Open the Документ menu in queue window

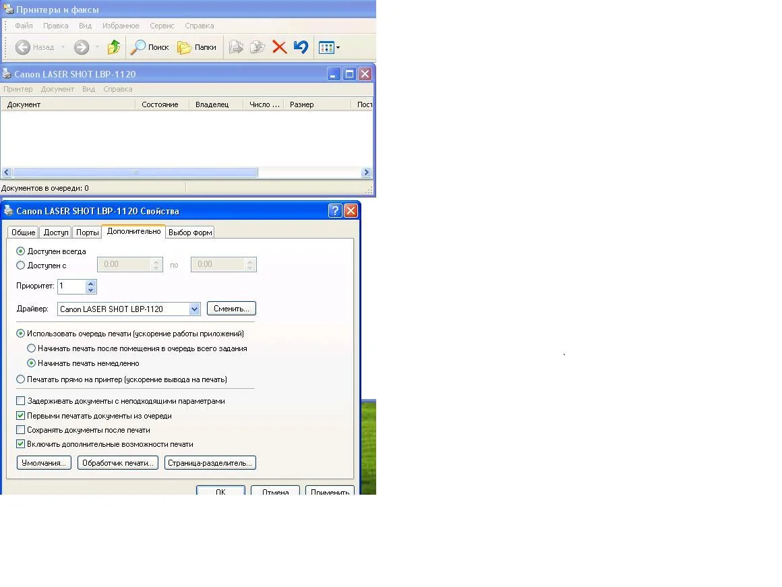click(x=57, y=89)
